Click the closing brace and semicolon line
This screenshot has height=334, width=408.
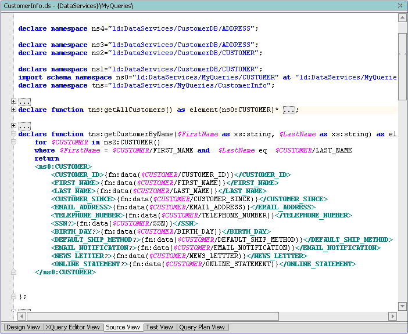click(23, 296)
